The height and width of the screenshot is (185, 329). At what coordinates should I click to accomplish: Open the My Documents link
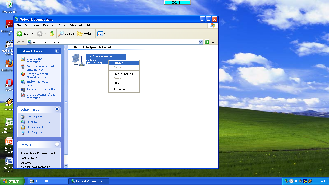click(35, 127)
